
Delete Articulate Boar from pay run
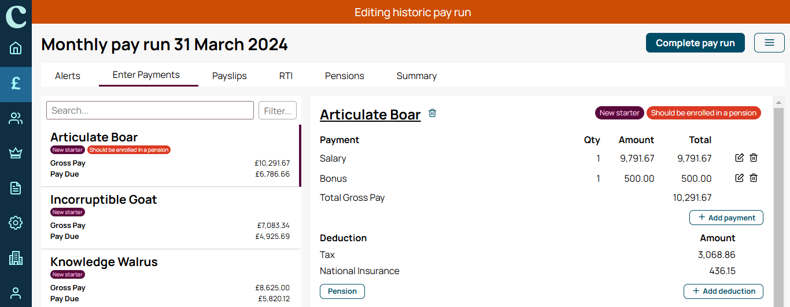pos(432,113)
